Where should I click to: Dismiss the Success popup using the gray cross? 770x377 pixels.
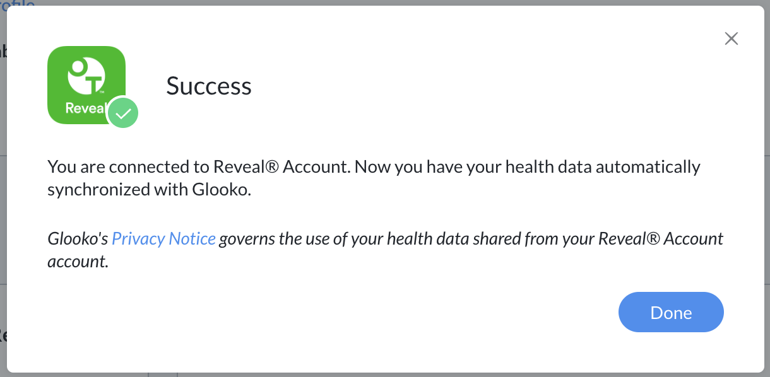(x=731, y=39)
